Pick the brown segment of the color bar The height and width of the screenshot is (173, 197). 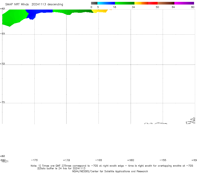(x=166, y=3)
